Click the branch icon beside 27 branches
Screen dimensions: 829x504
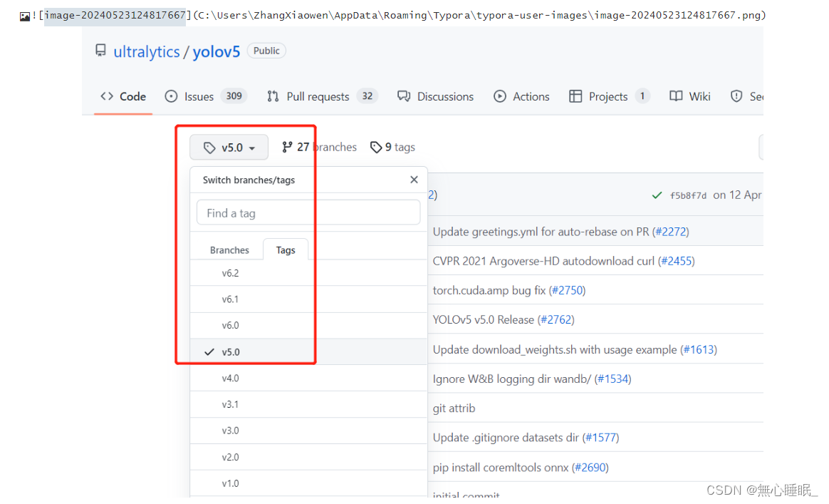(287, 147)
